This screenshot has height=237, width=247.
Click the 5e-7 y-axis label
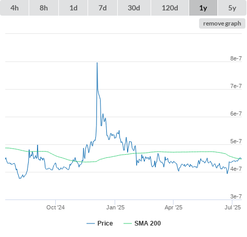236,141
